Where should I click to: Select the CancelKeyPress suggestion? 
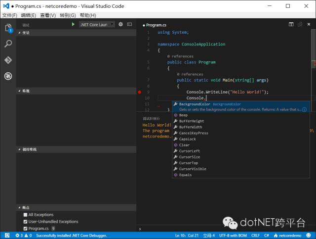point(240,133)
